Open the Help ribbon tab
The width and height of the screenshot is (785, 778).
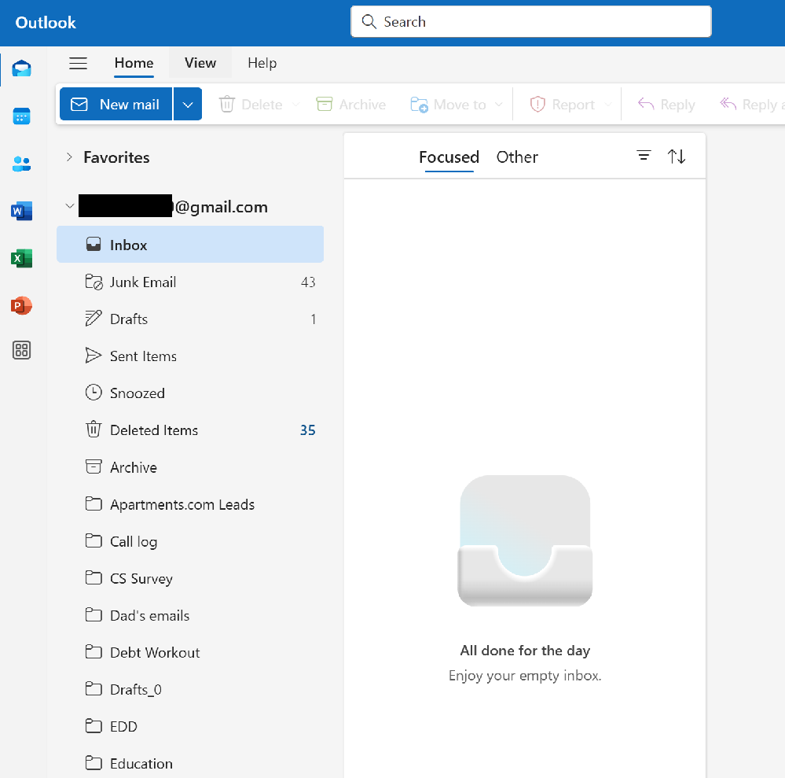click(x=262, y=63)
